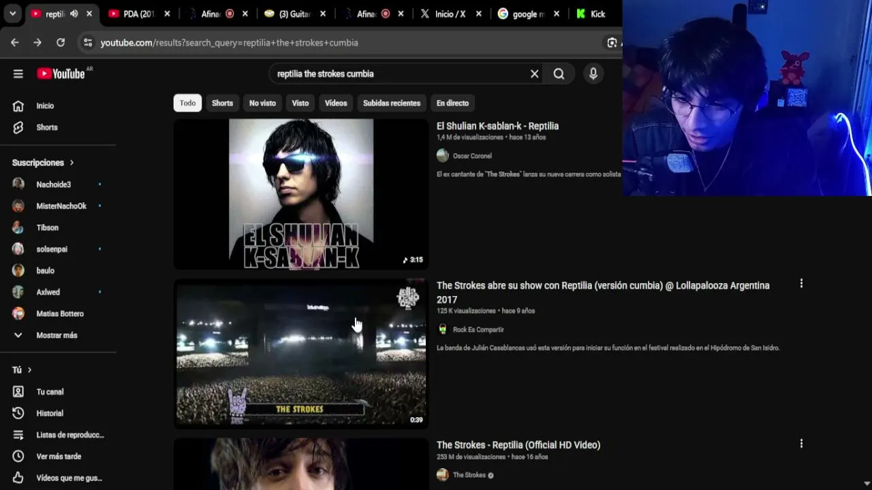Screen dimensions: 872x490
Task: Close the Inicio / X tab
Action: 479,14
